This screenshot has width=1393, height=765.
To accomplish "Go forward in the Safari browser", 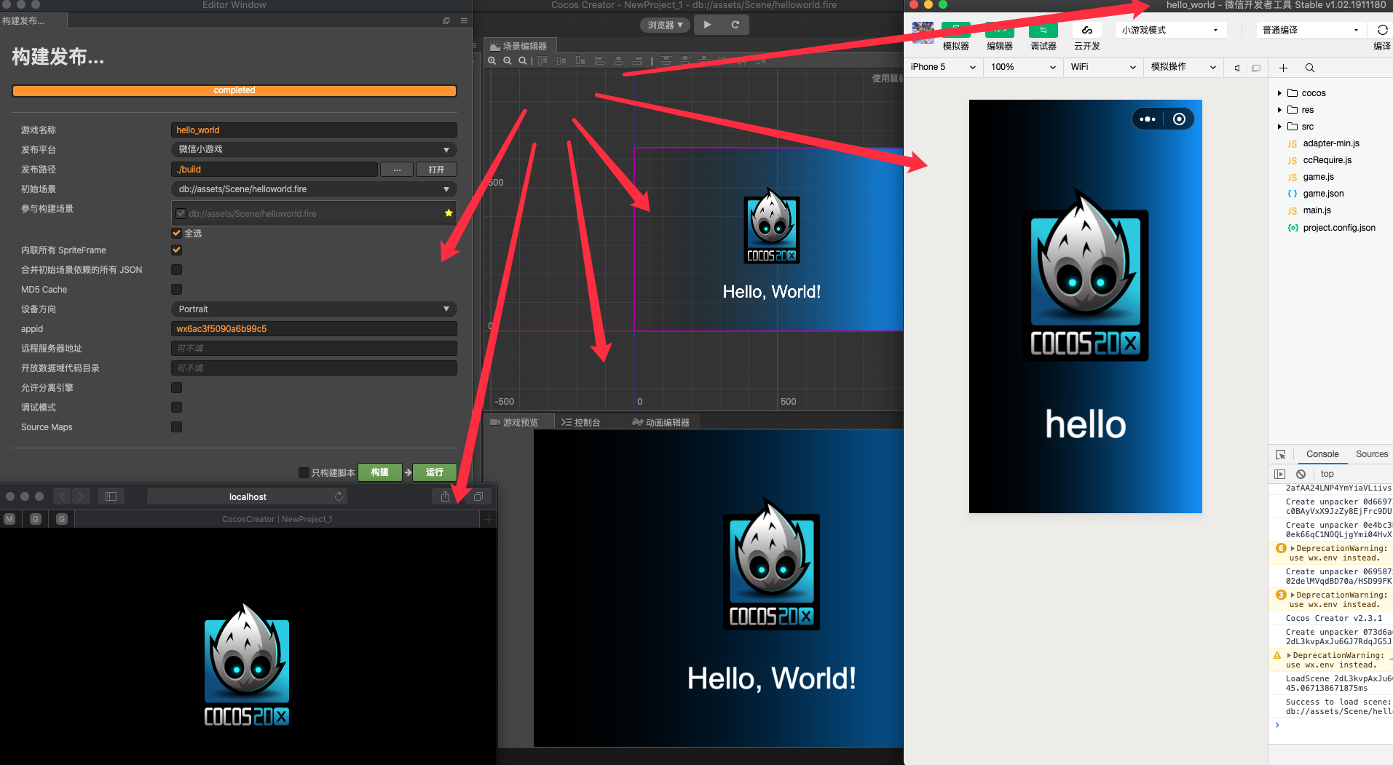I will point(81,496).
